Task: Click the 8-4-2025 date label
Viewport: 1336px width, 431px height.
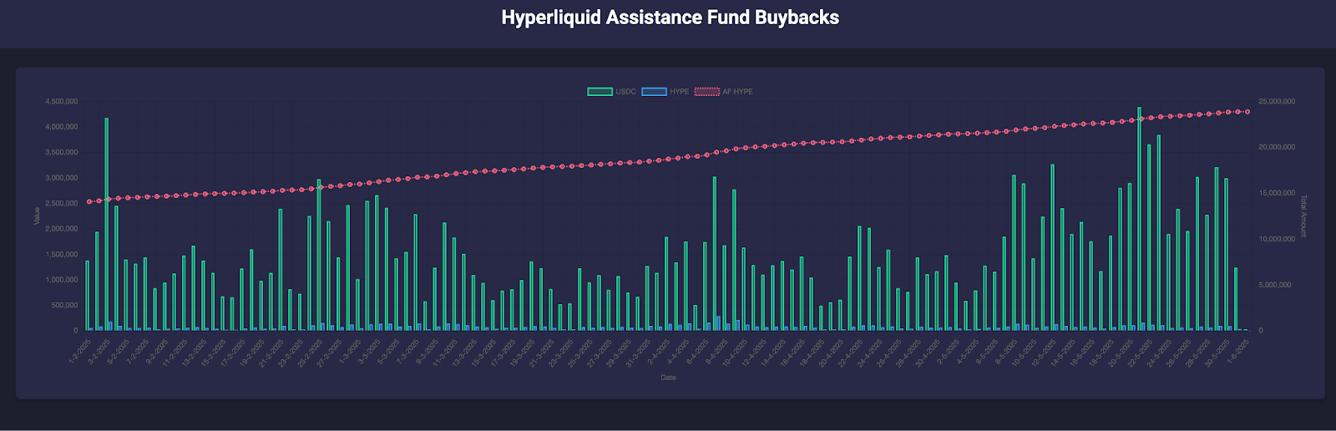Action: click(x=716, y=351)
